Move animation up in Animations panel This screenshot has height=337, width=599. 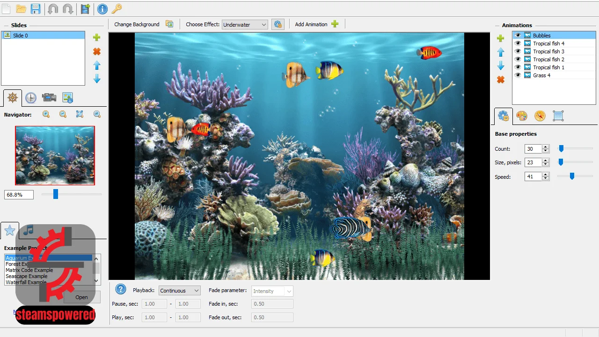click(x=501, y=52)
